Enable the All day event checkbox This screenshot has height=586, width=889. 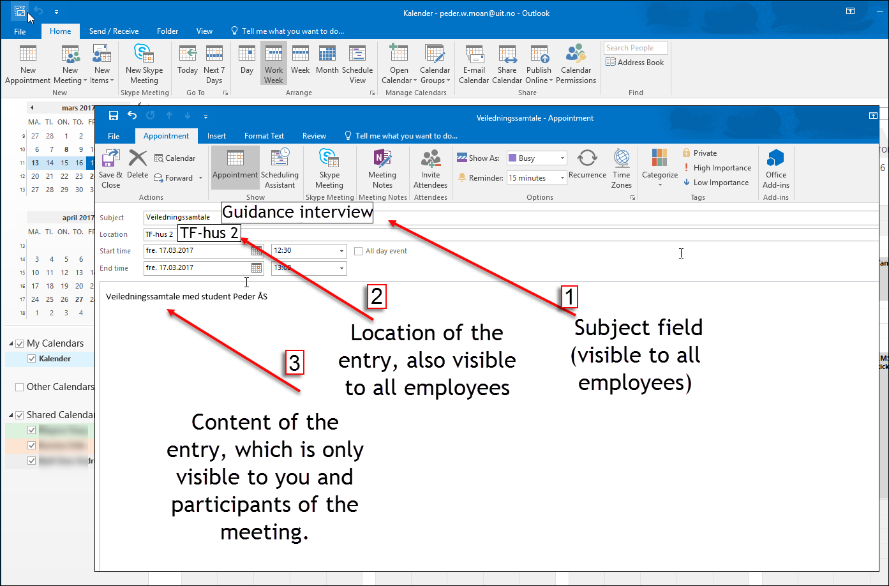click(x=359, y=252)
